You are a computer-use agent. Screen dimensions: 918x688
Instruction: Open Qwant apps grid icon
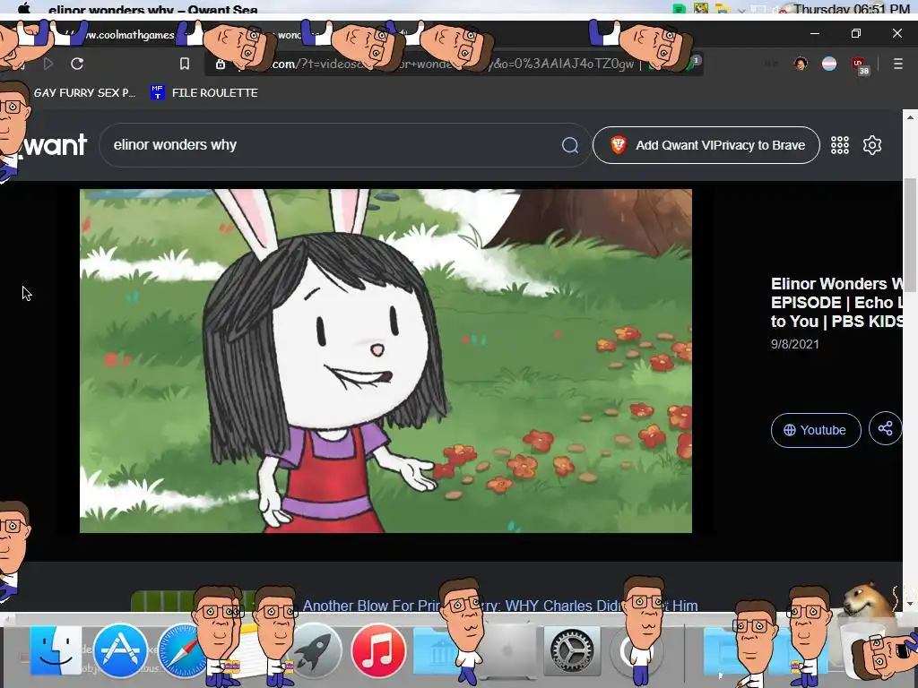[839, 145]
